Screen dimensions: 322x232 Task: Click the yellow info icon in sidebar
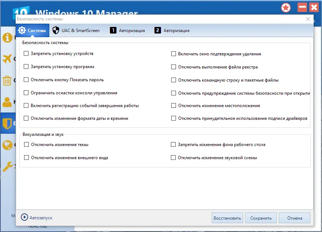[x=7, y=38]
